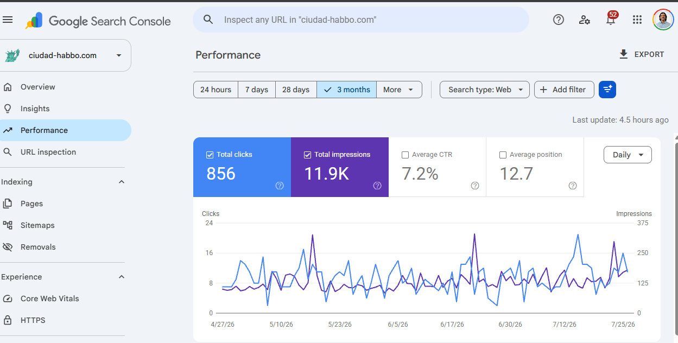Screen dimensions: 678x343
Task: Click the HTTPS lock icon
Action: (x=8, y=320)
